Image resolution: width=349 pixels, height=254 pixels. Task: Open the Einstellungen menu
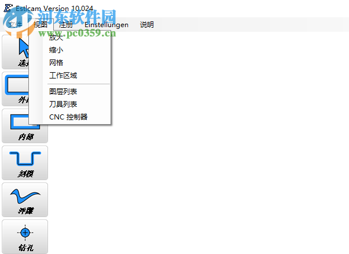coord(106,24)
